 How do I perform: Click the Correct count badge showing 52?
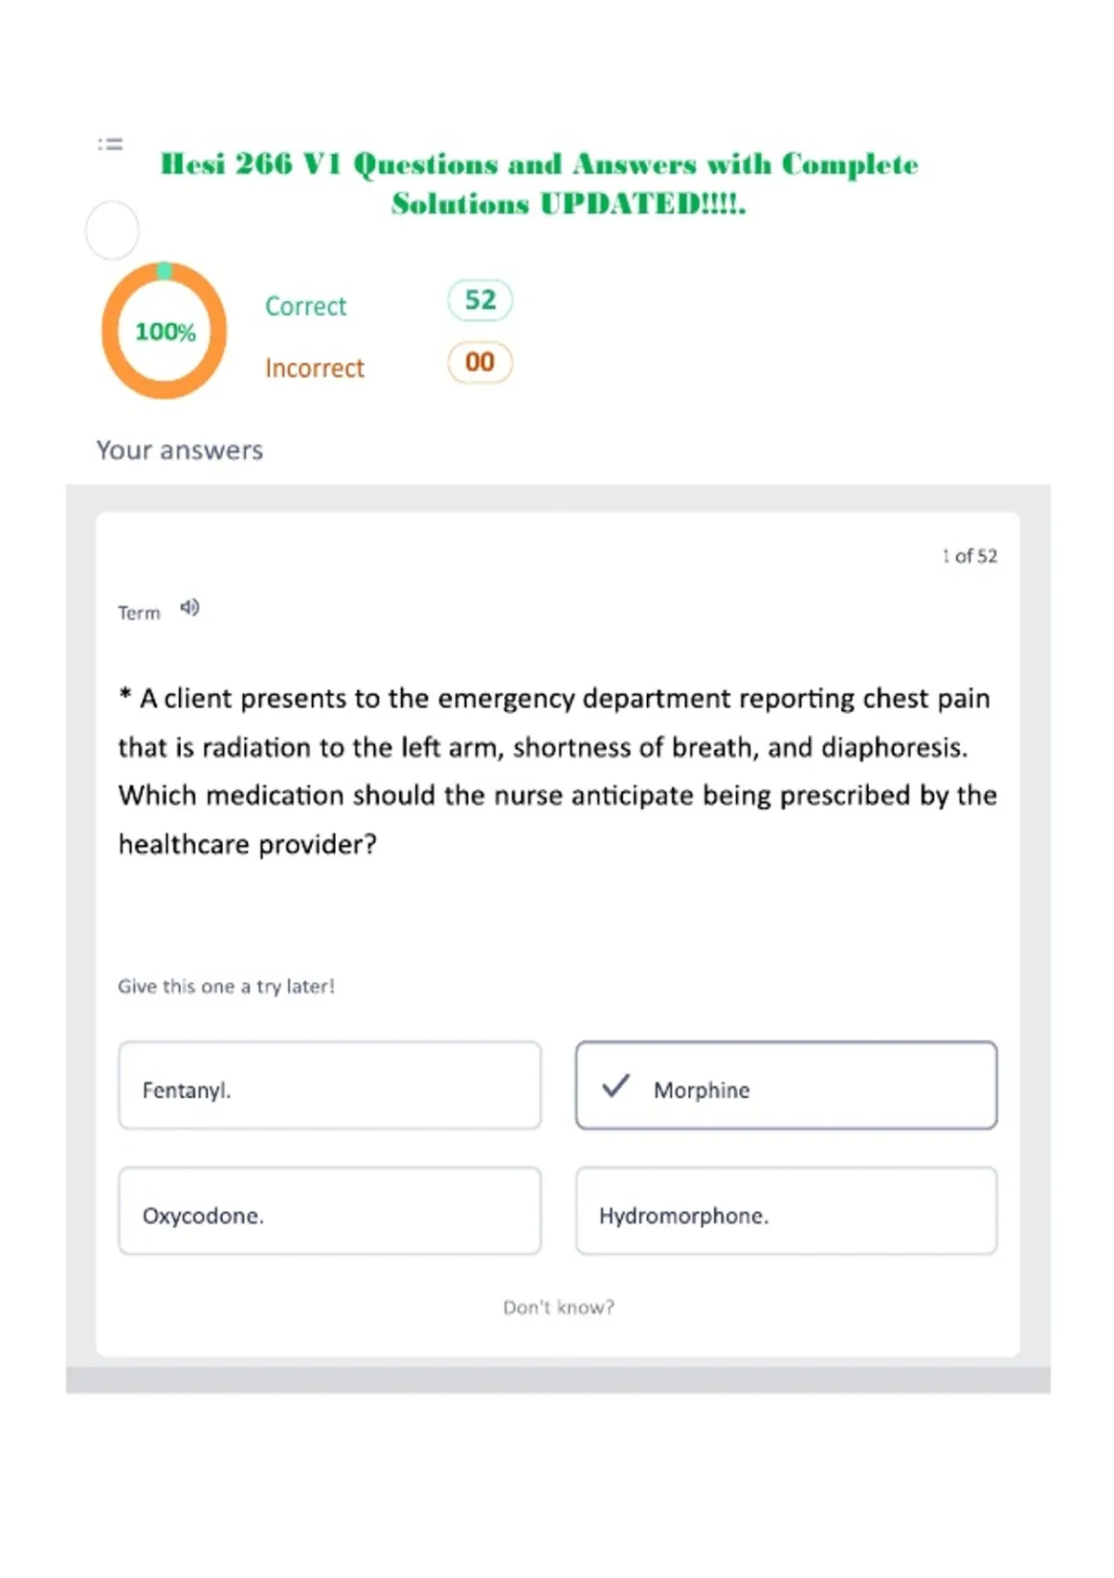[x=480, y=300]
